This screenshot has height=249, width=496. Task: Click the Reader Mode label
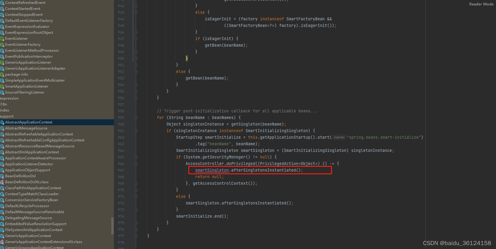481,4
